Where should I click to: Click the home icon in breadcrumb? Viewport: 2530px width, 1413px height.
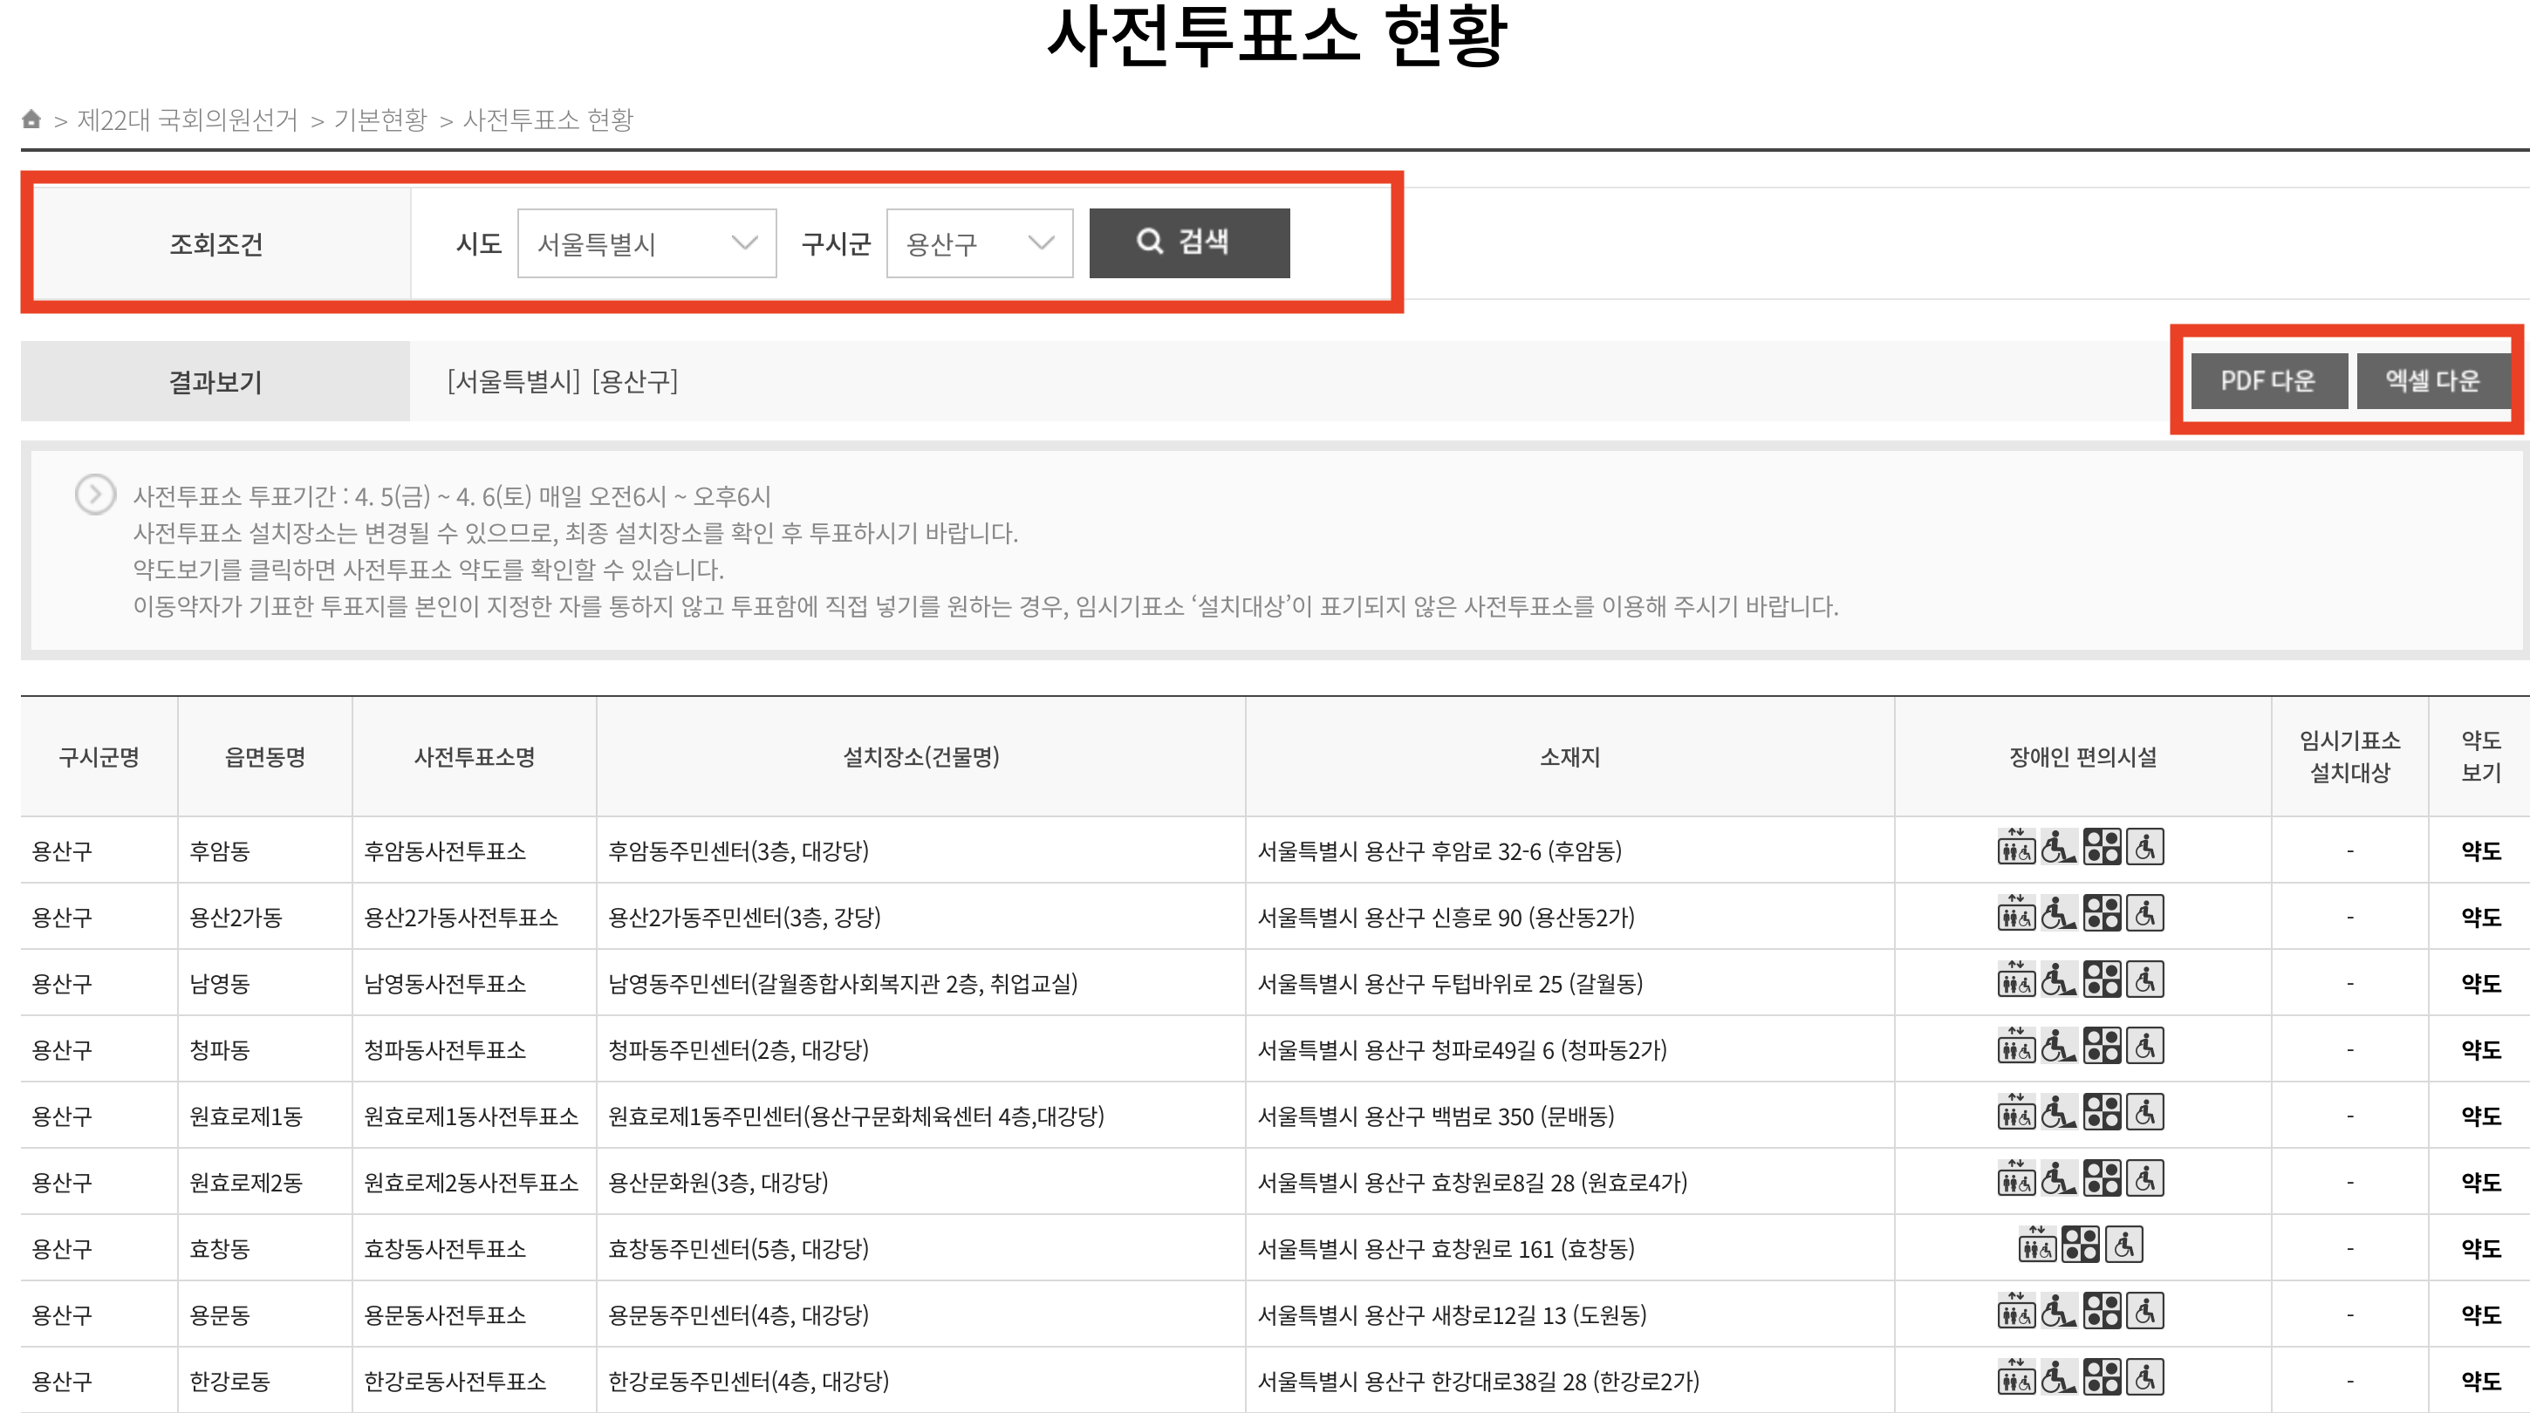(31, 119)
